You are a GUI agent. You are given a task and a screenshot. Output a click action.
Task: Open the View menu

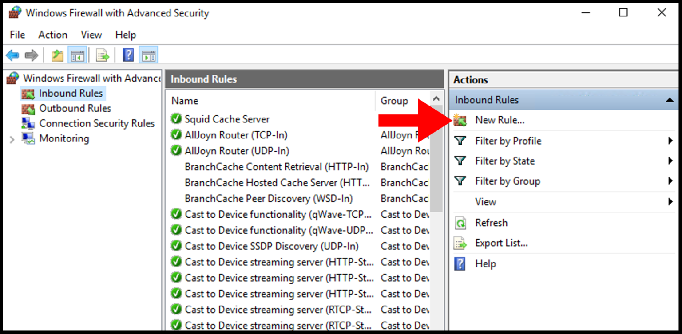tap(91, 35)
